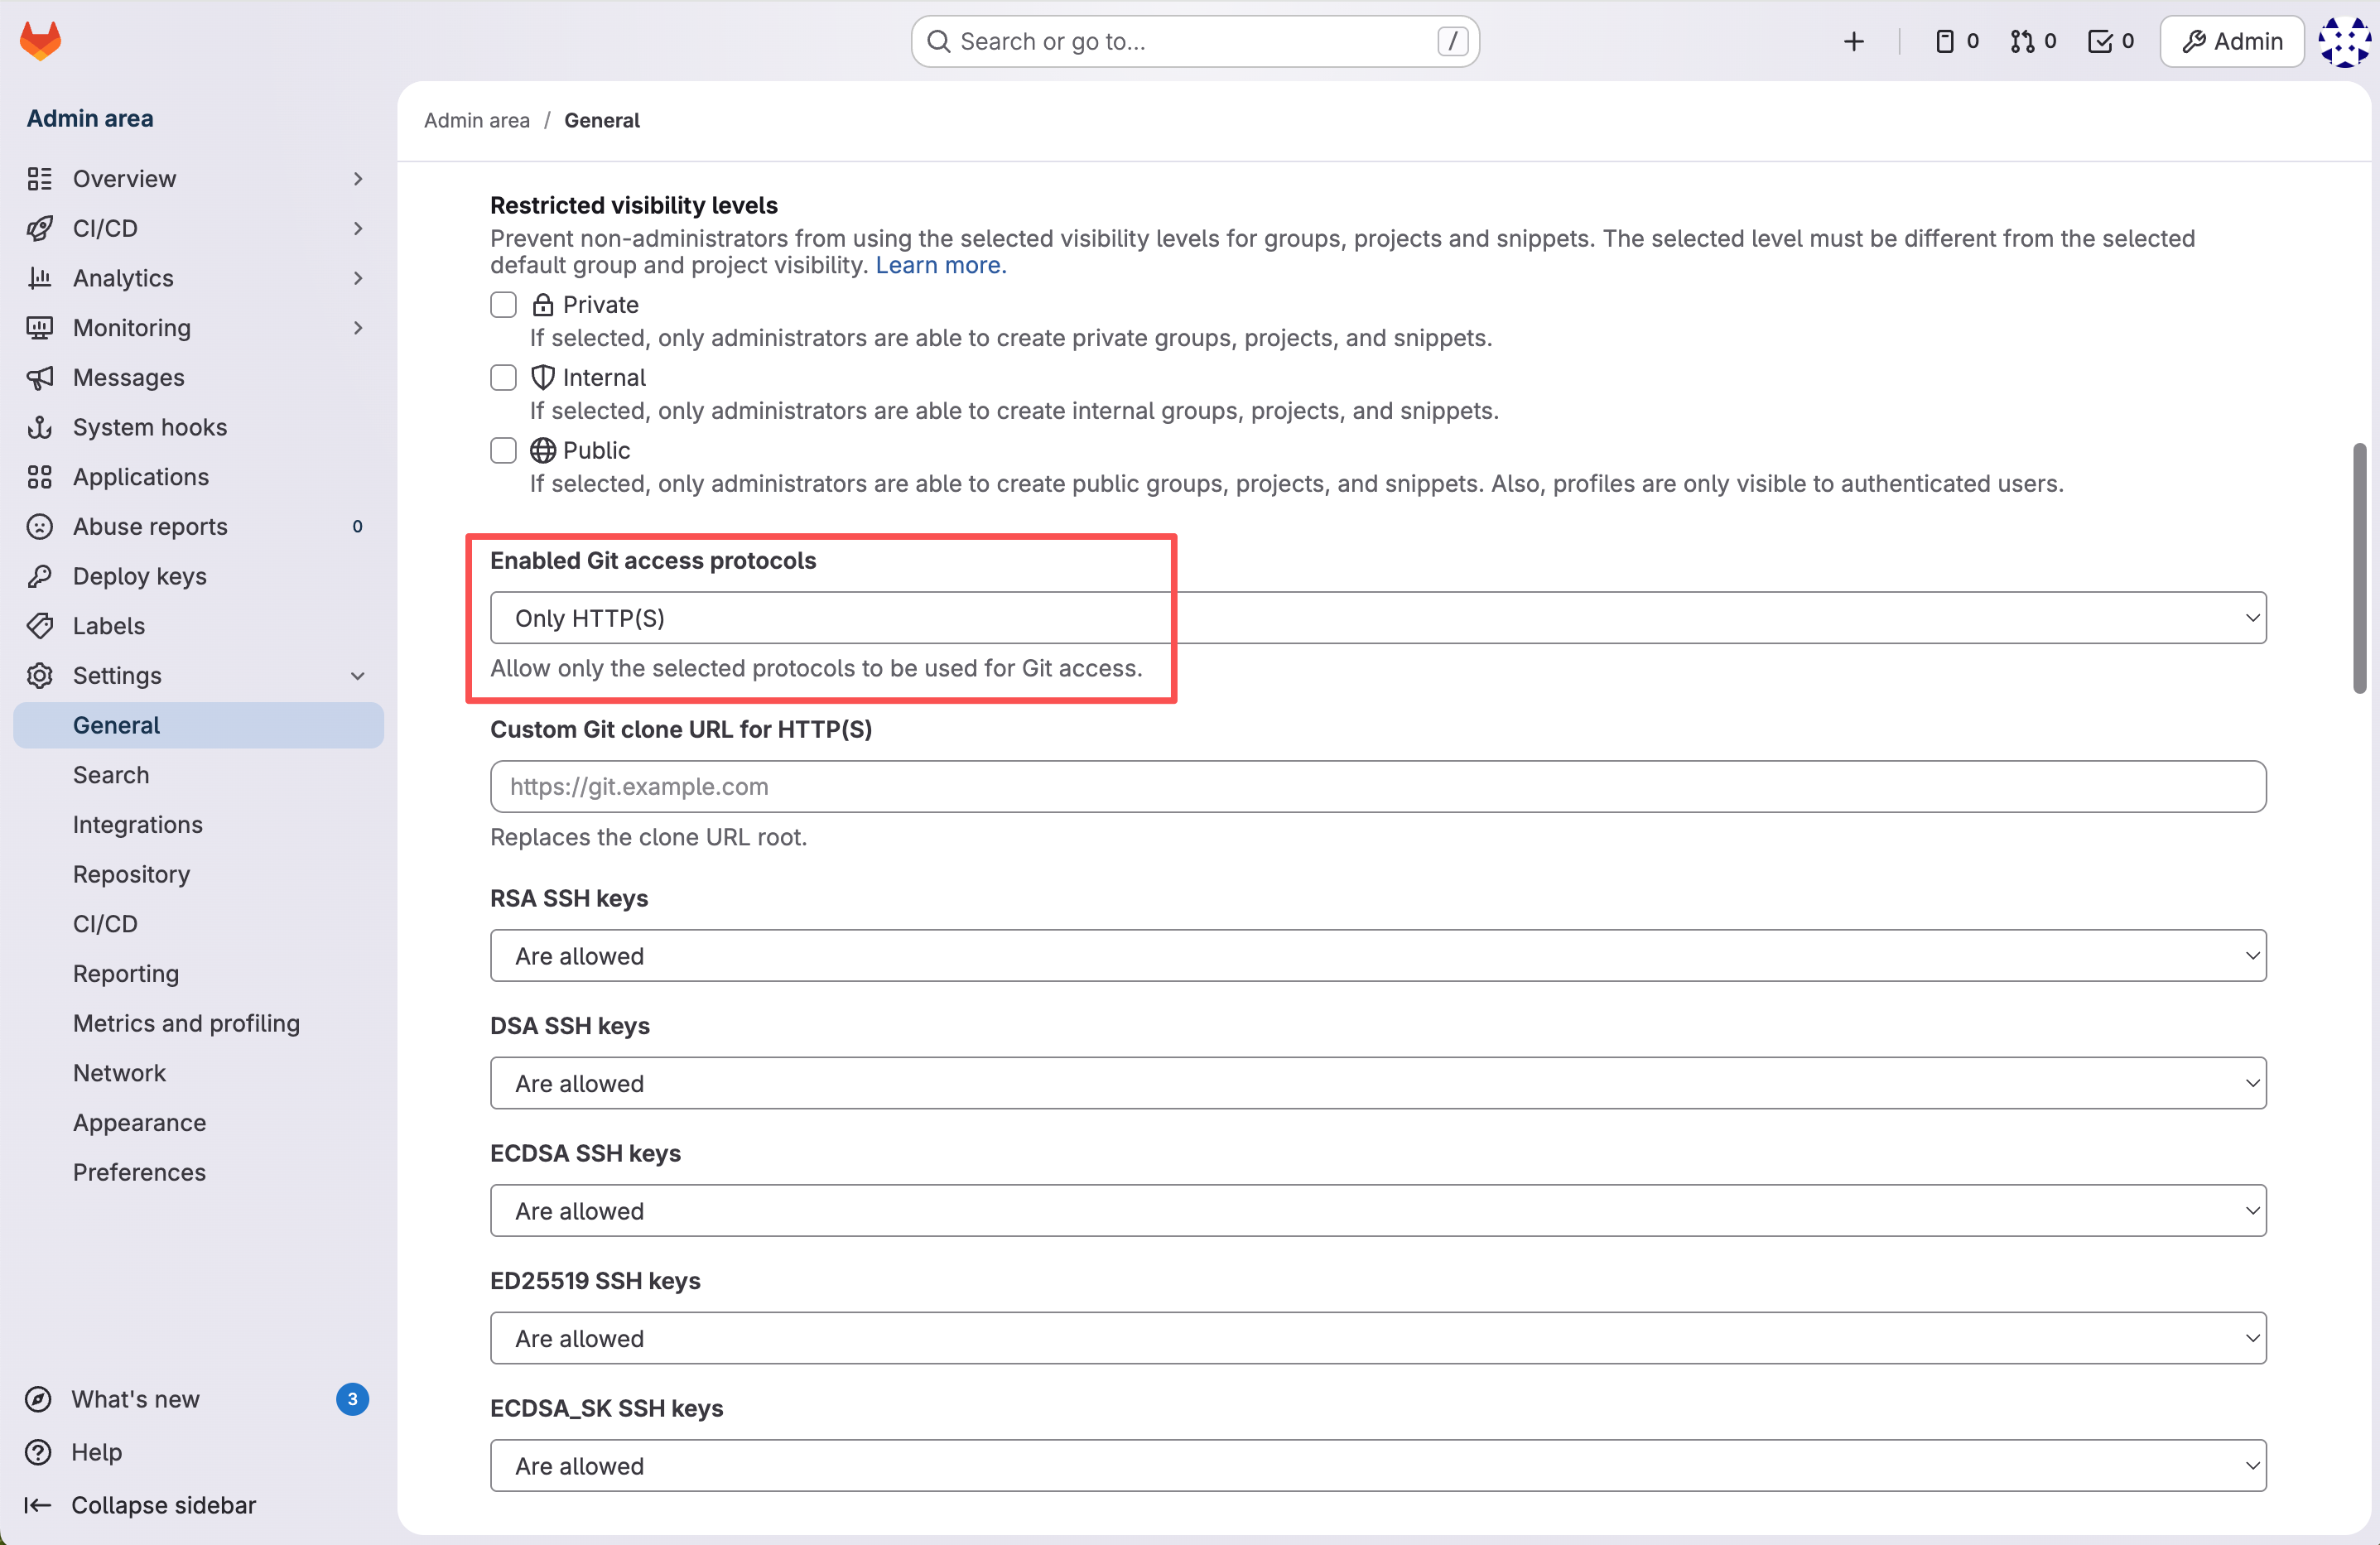
Task: Check the Internal visibility checkbox
Action: (x=503, y=377)
